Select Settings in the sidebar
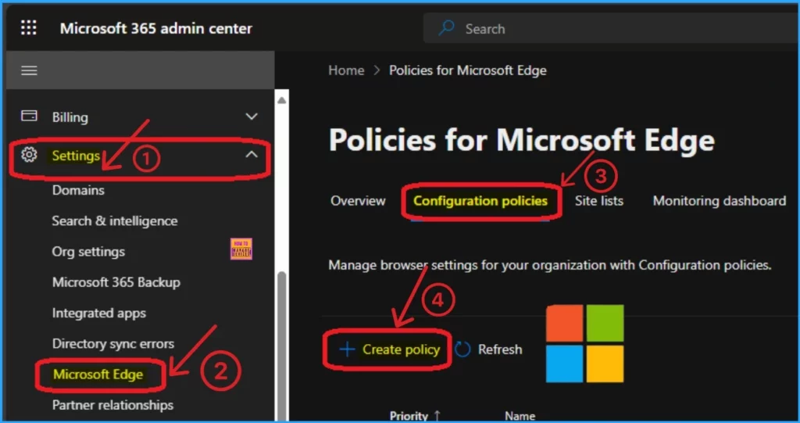Screen dimensions: 800x423 point(76,156)
